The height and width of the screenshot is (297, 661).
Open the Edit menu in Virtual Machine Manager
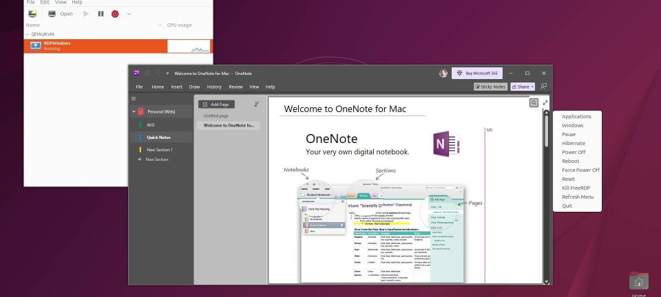pos(45,2)
